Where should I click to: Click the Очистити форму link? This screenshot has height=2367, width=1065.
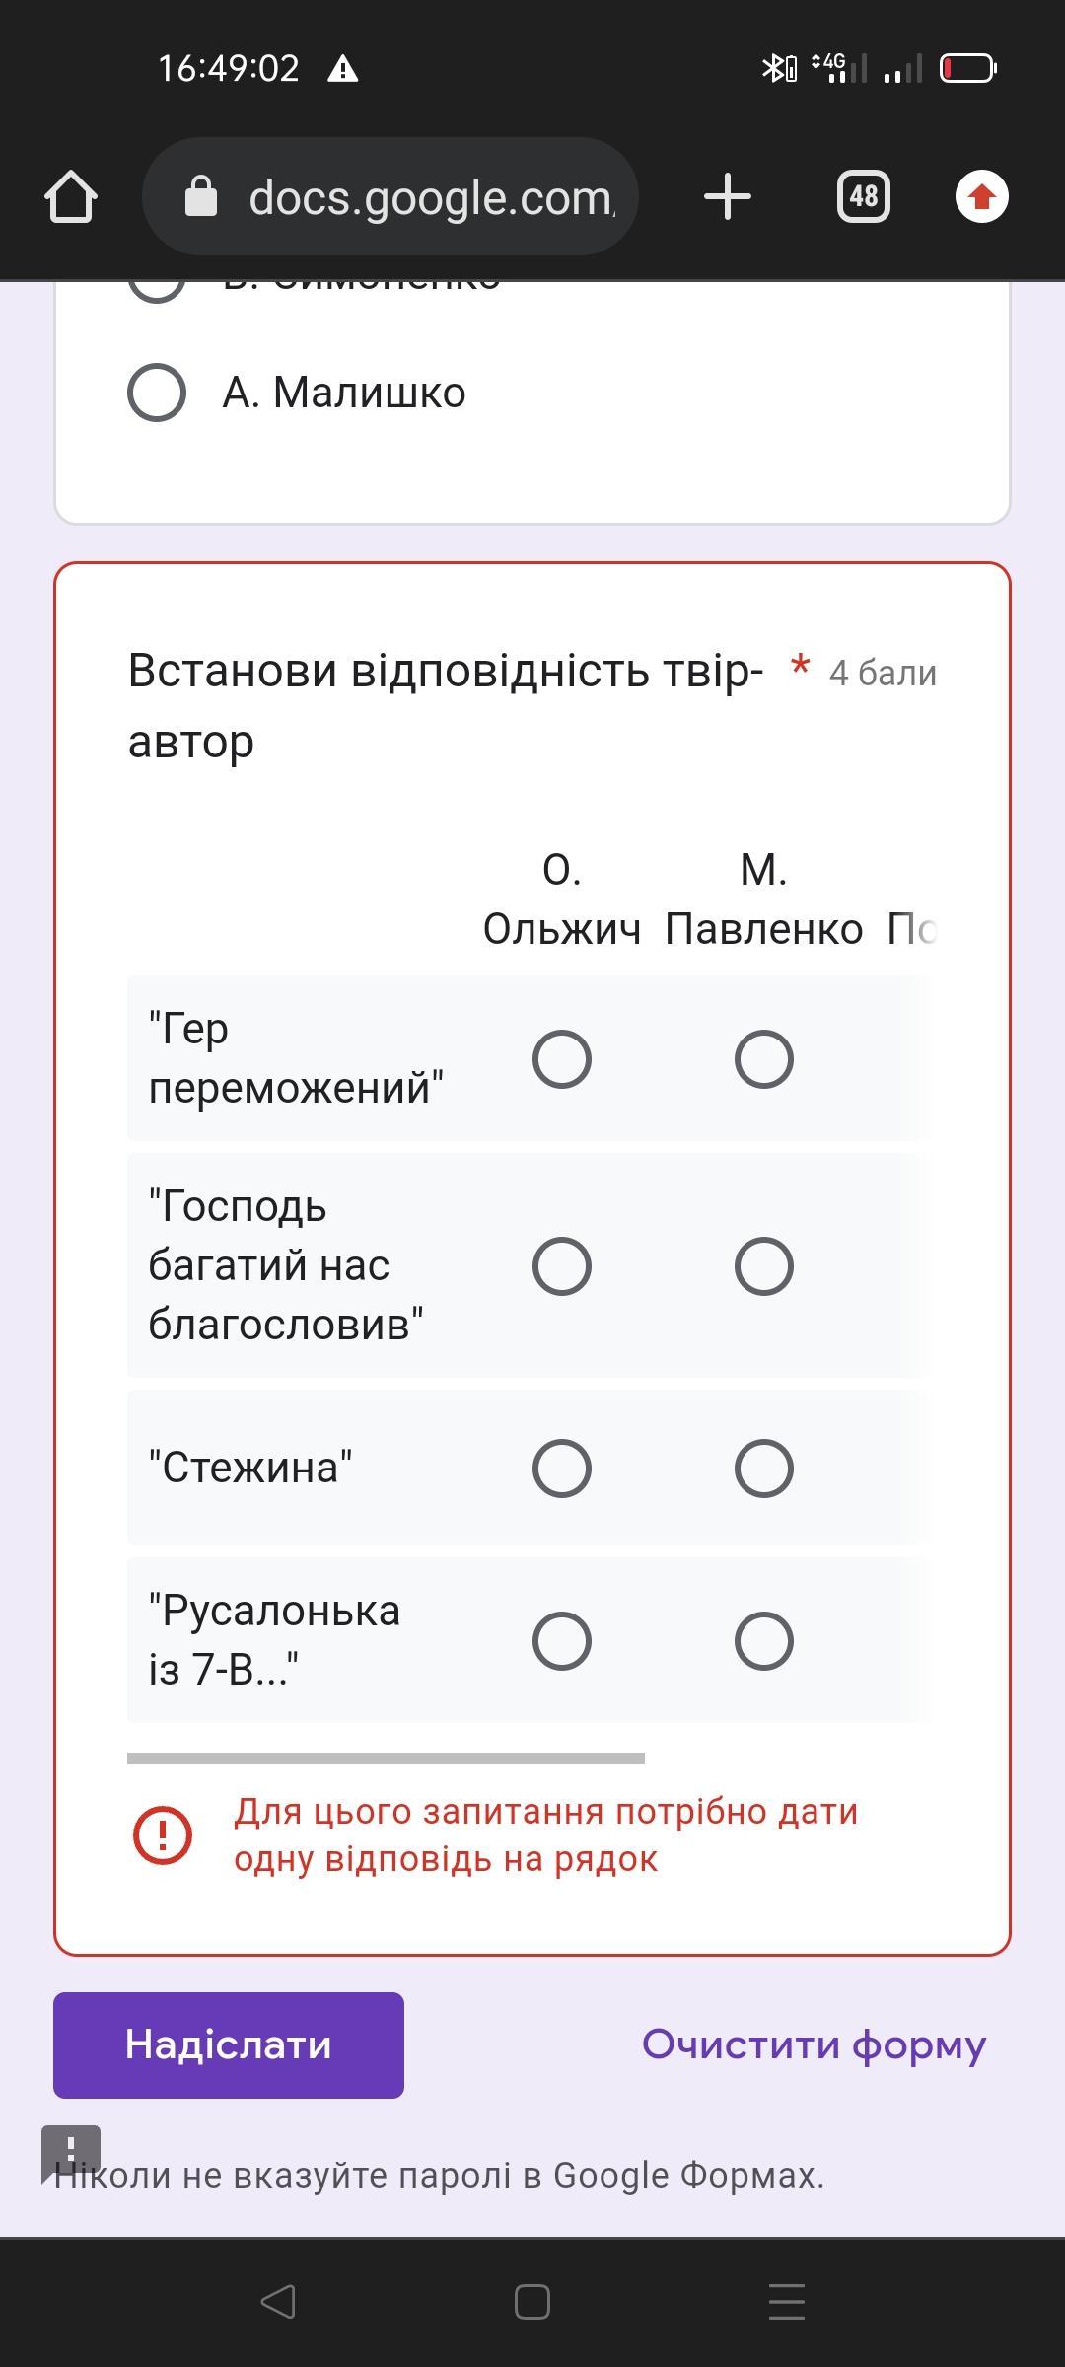[x=814, y=2044]
